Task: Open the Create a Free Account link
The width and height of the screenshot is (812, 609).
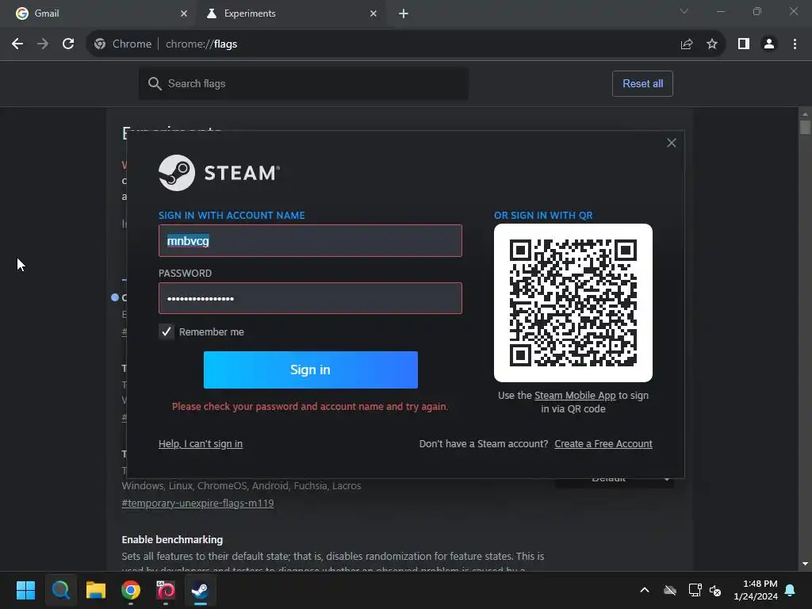Action: pyautogui.click(x=603, y=444)
